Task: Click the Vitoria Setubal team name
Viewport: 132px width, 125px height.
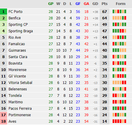Action: 20,83
